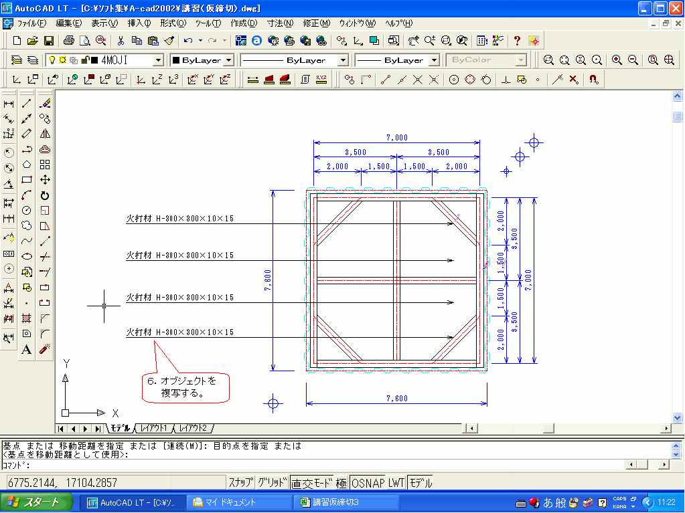Toggle グリッド display in status bar
The image size is (685, 513).
coord(272,483)
